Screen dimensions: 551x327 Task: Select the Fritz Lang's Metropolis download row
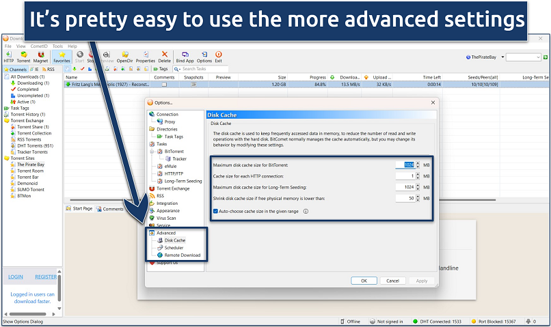point(306,85)
